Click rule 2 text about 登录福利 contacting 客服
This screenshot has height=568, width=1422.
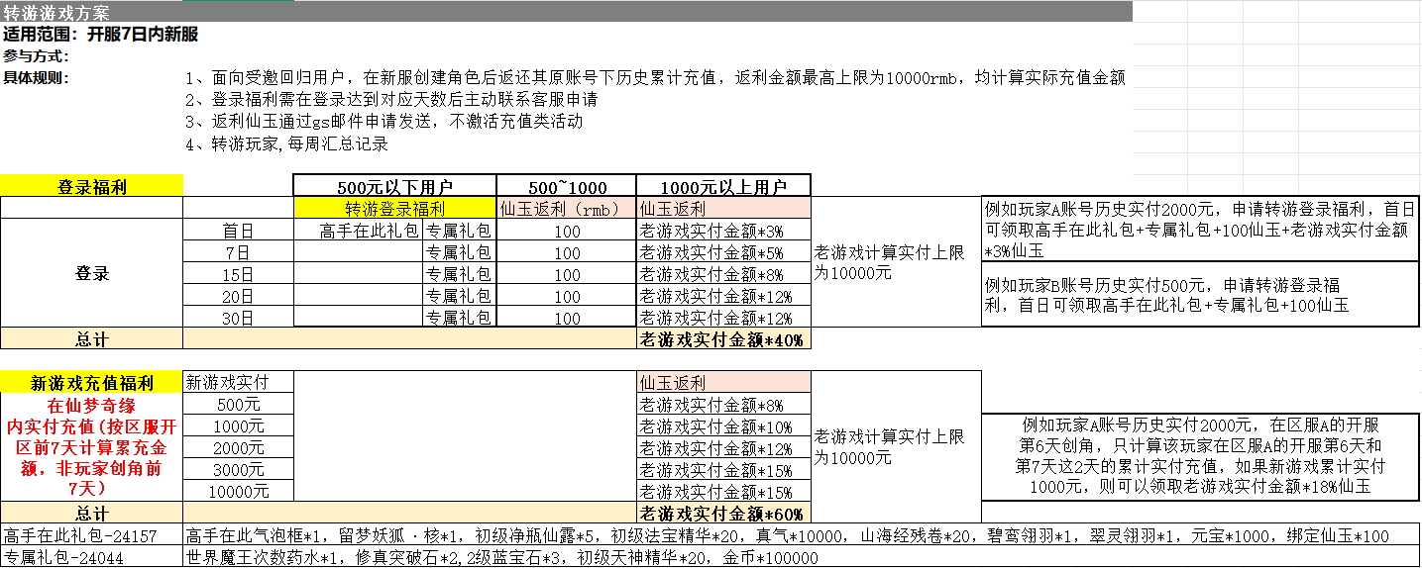point(391,100)
